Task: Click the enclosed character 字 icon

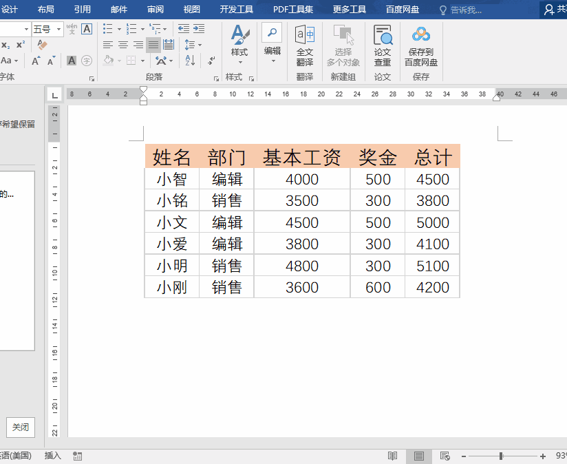Action: click(x=87, y=61)
